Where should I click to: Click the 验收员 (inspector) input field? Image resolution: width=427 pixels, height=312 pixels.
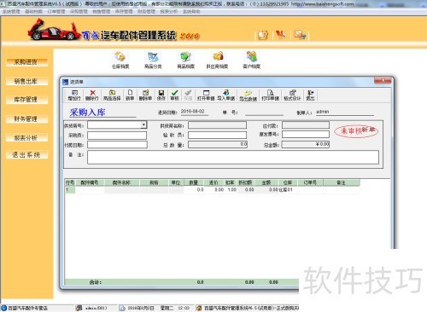[217, 135]
